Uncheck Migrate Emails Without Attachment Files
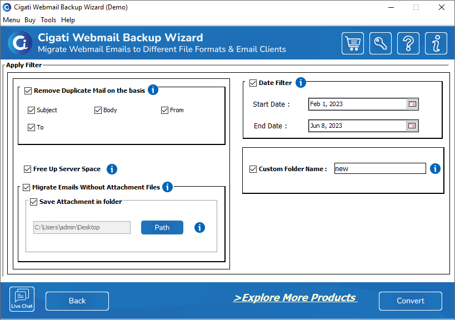 (26, 187)
